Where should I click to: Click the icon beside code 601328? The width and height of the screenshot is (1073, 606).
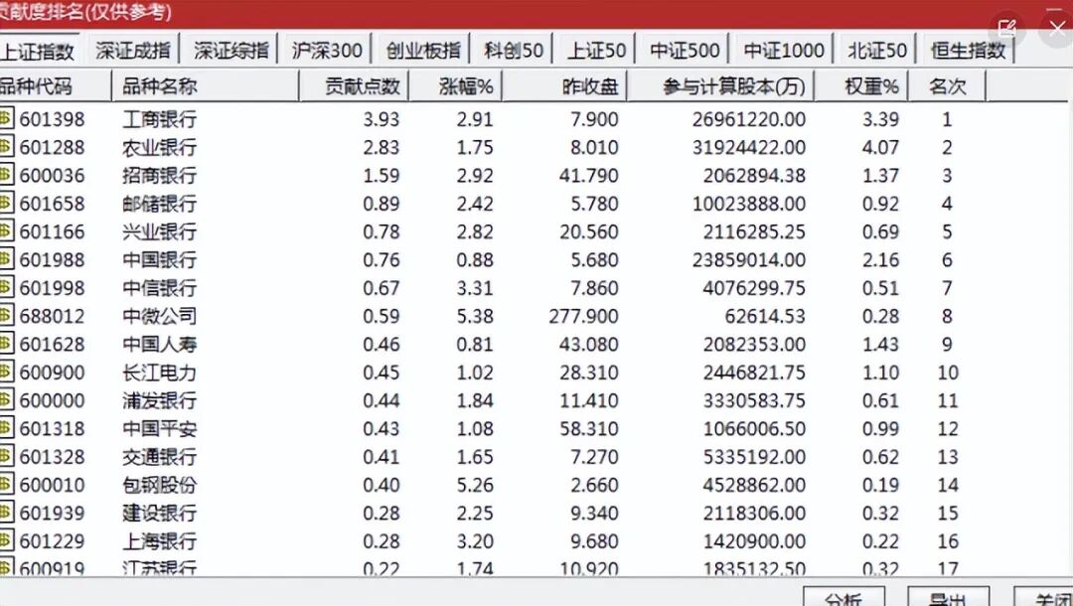(x=6, y=455)
